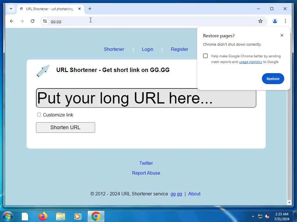Go to the Shortener page link
The width and height of the screenshot is (297, 222).
tap(114, 49)
